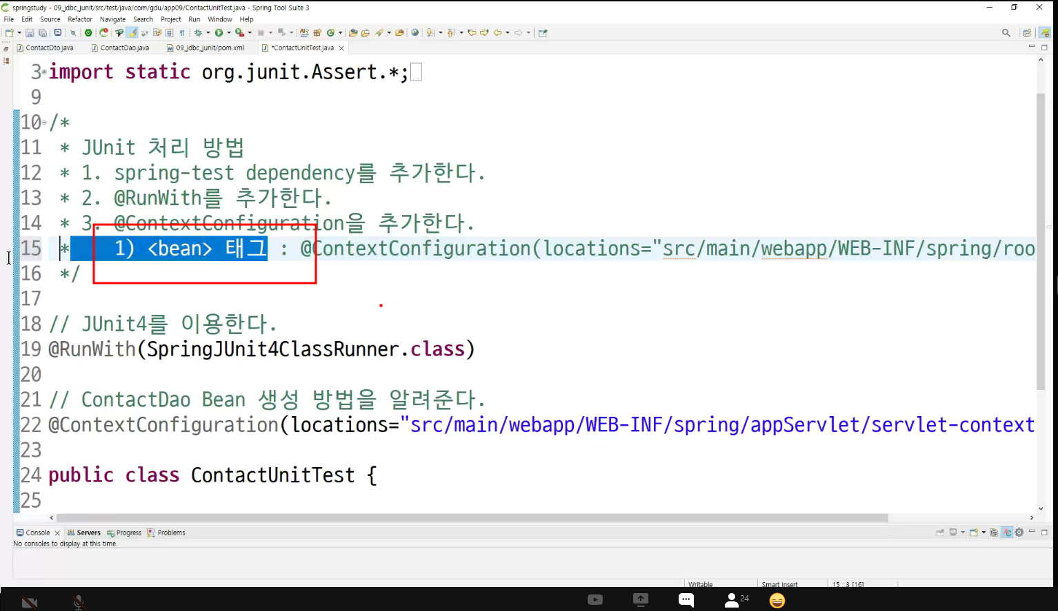
Task: Open the chat bubble in meeting bar
Action: pyautogui.click(x=686, y=600)
